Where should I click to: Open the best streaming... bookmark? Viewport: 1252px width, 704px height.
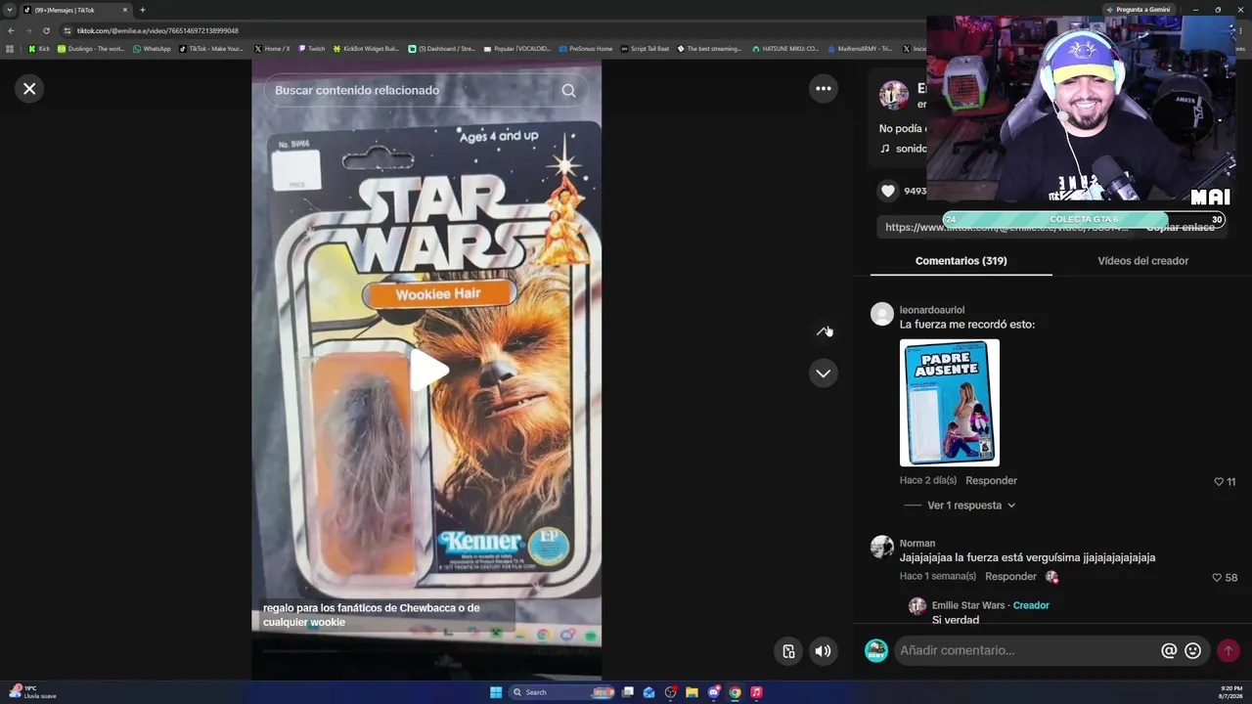[x=710, y=49]
